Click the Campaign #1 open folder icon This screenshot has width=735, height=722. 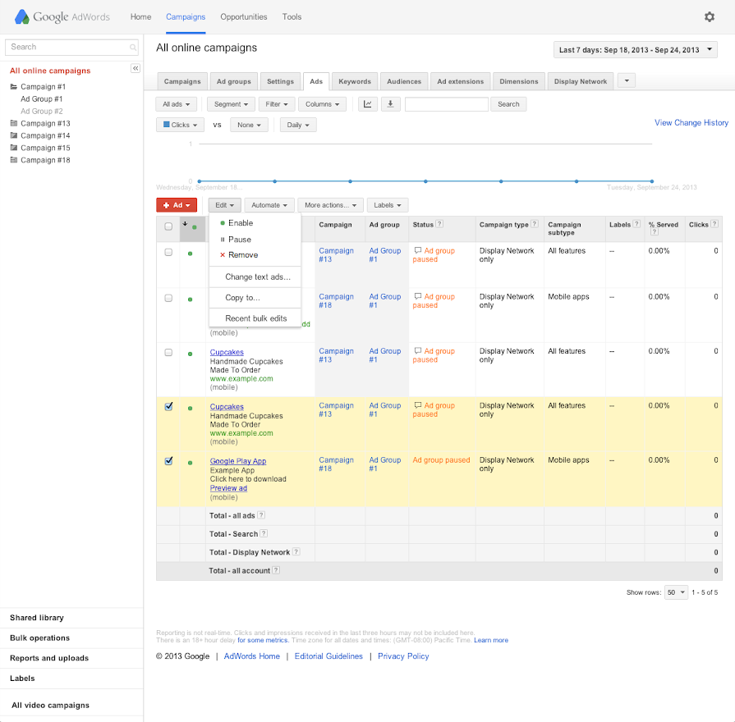(13, 87)
